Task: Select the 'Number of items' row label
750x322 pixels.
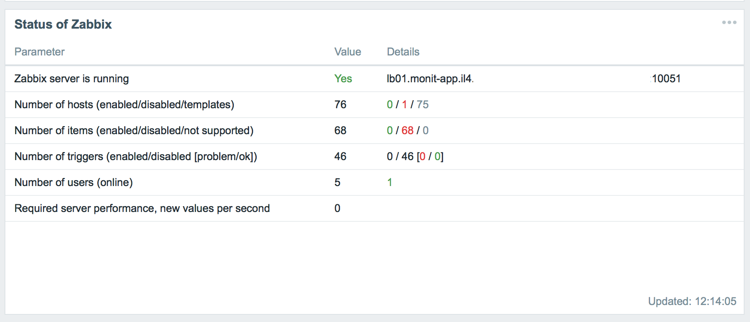Action: click(134, 131)
